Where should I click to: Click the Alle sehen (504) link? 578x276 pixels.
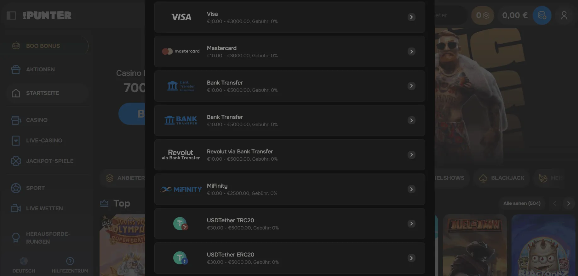coord(522,203)
